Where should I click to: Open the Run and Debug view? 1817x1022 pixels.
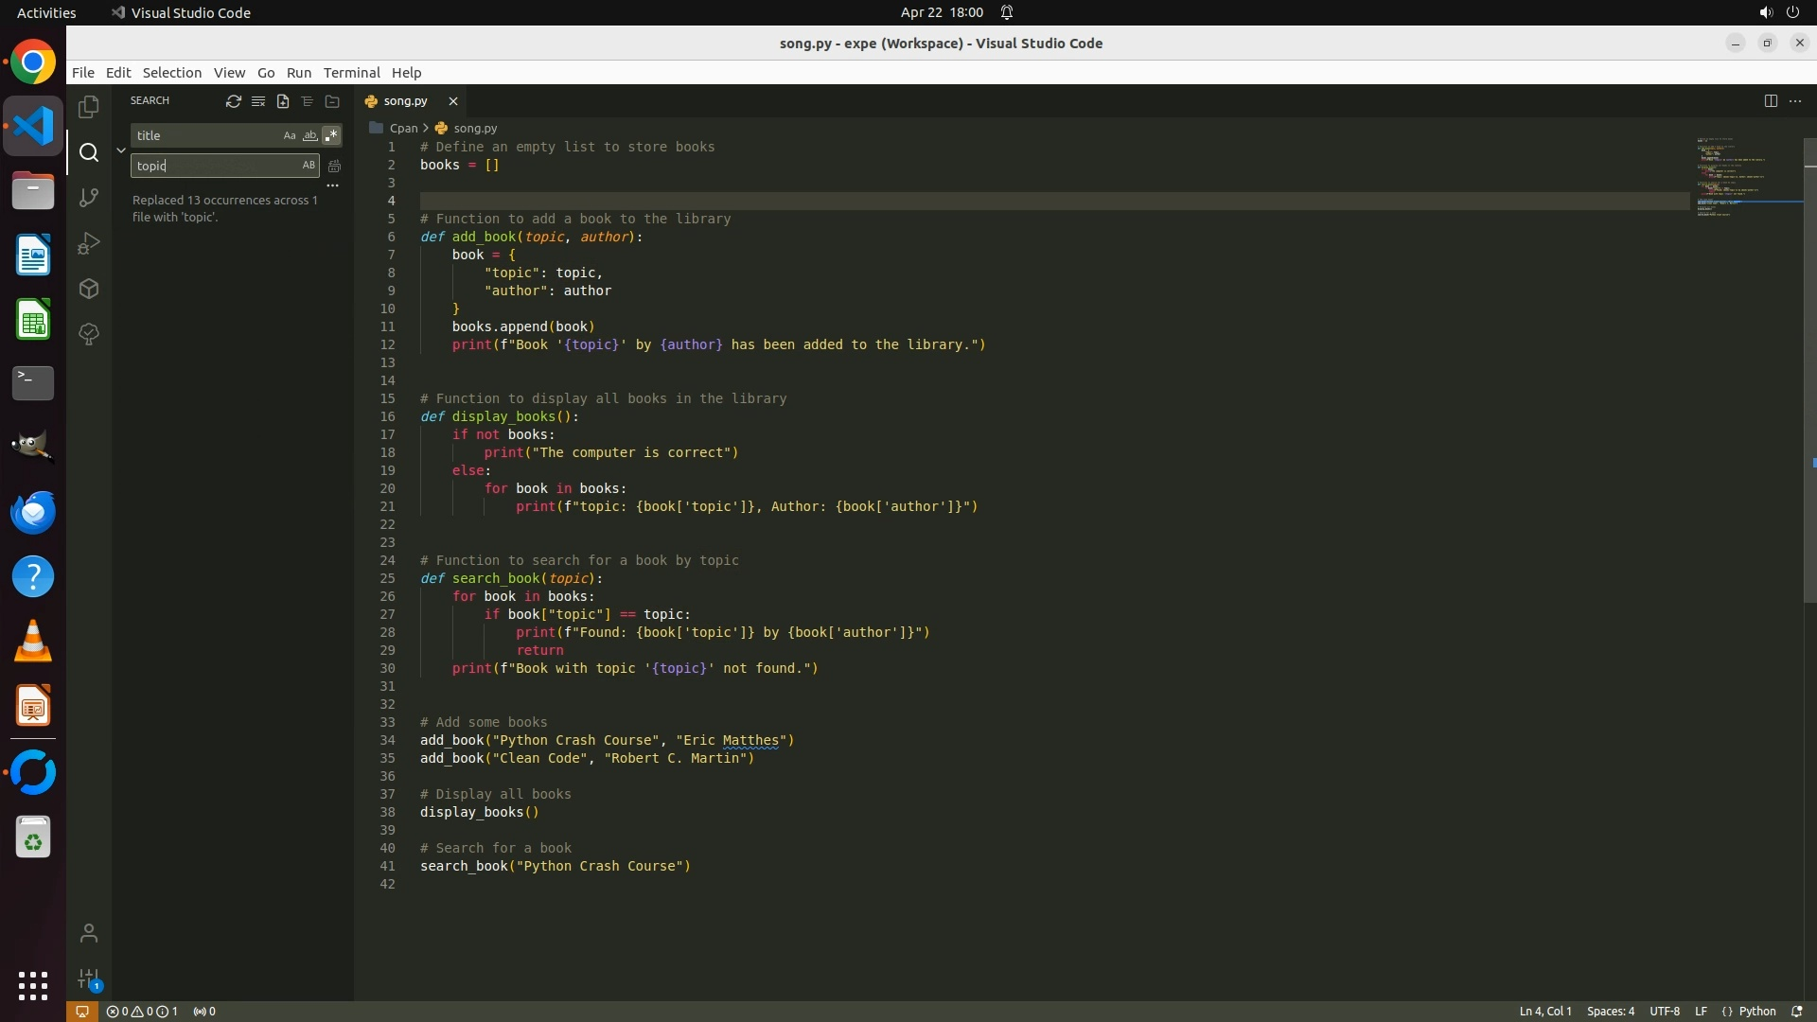89,243
